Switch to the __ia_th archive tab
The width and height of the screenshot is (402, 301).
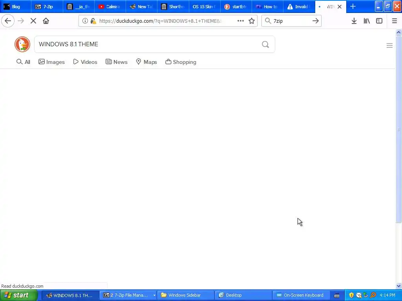click(79, 7)
